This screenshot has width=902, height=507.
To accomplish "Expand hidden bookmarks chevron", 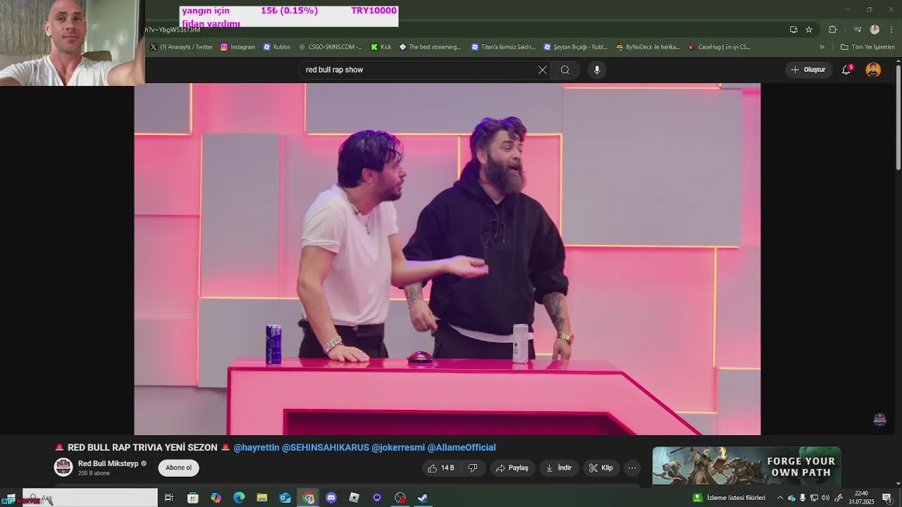I will pyautogui.click(x=822, y=47).
